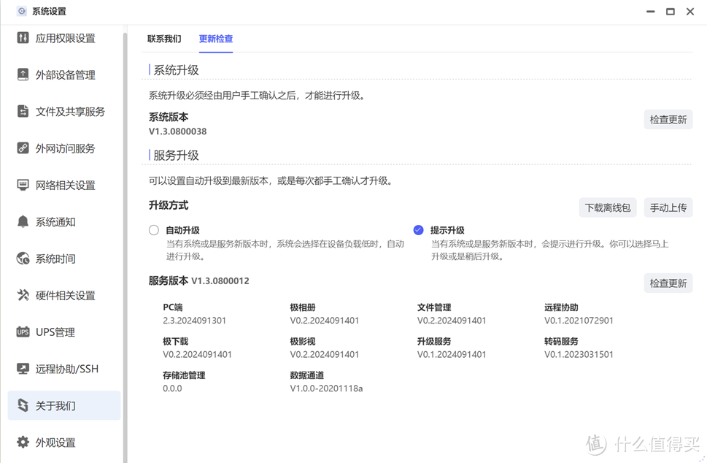Click 检查更新 next to 系统版本
This screenshot has width=707, height=463.
[668, 119]
